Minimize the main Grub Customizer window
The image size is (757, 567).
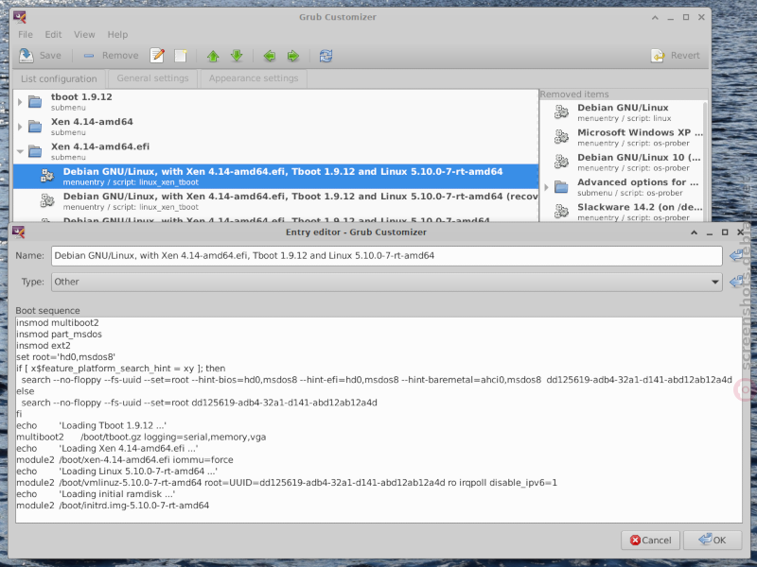click(670, 17)
